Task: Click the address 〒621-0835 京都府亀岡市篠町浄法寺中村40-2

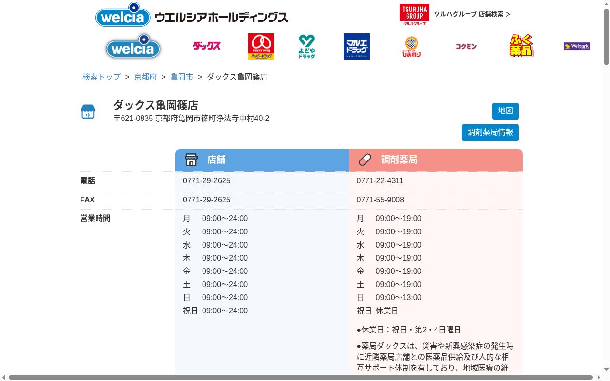Action: [x=192, y=119]
